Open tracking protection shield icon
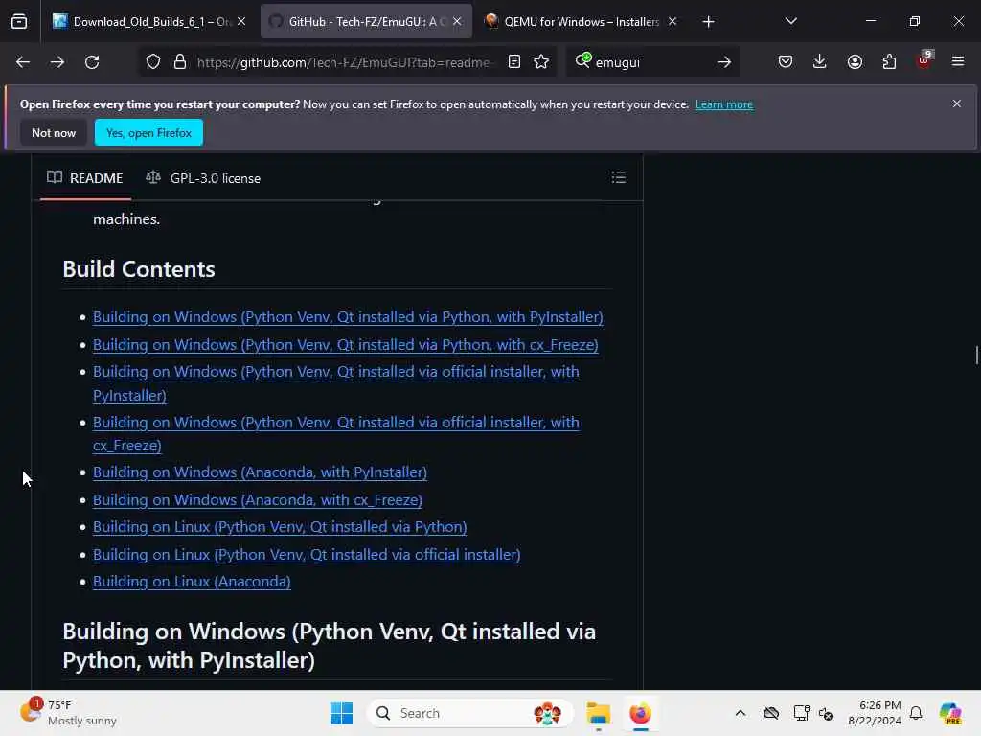 pyautogui.click(x=153, y=62)
